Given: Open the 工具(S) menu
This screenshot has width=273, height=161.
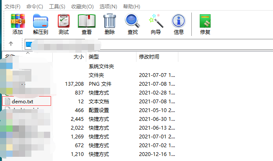Looking at the screenshot, I should [x=57, y=7].
